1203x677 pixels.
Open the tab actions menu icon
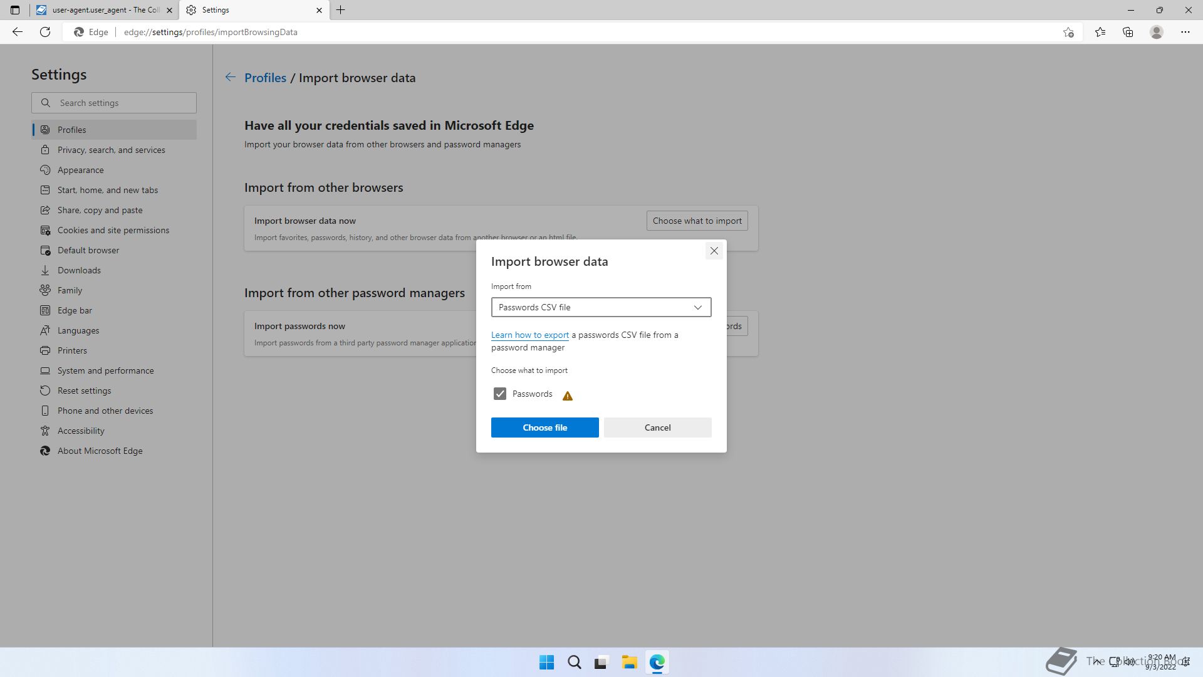pos(15,10)
